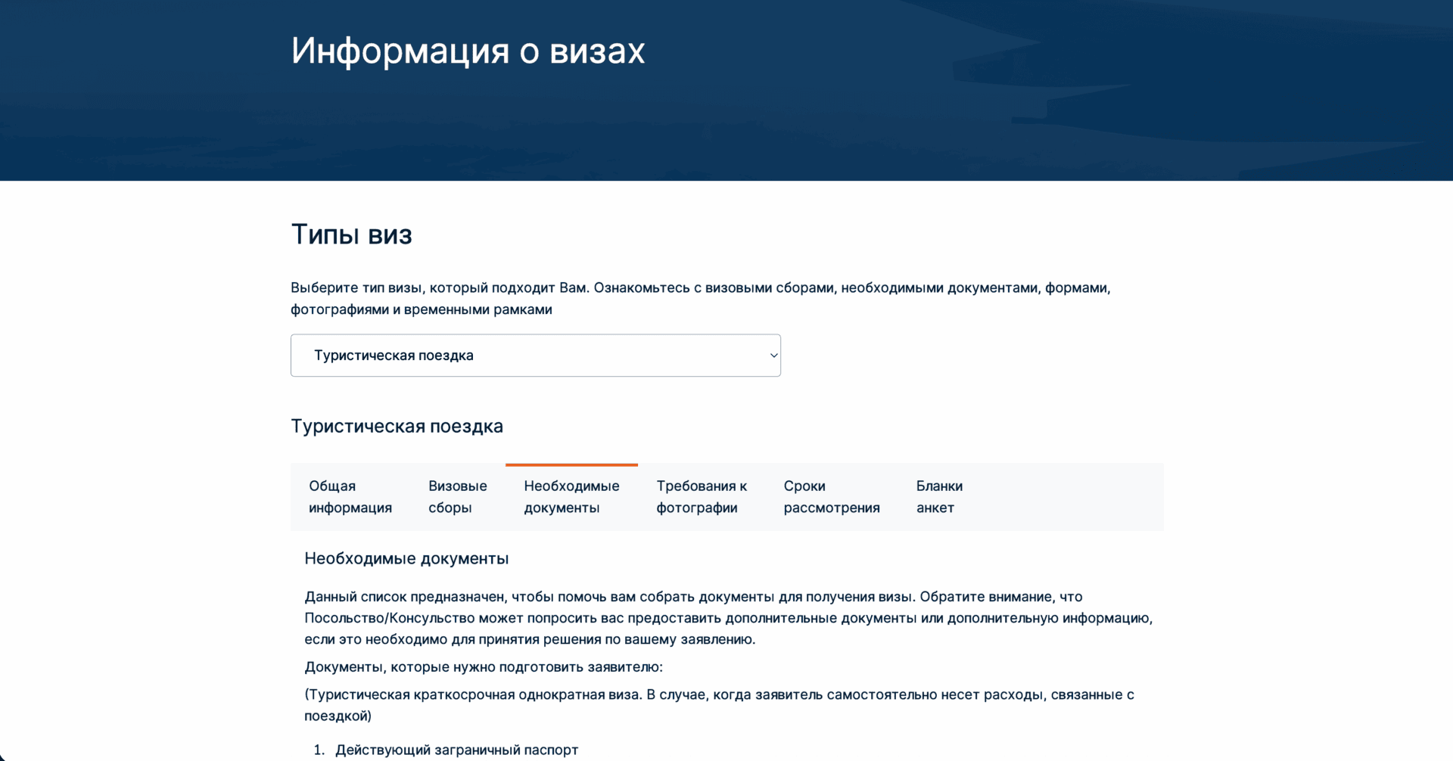This screenshot has width=1453, height=761.
Task: Open the Сроки рассмотрения tab
Action: pyautogui.click(x=832, y=496)
